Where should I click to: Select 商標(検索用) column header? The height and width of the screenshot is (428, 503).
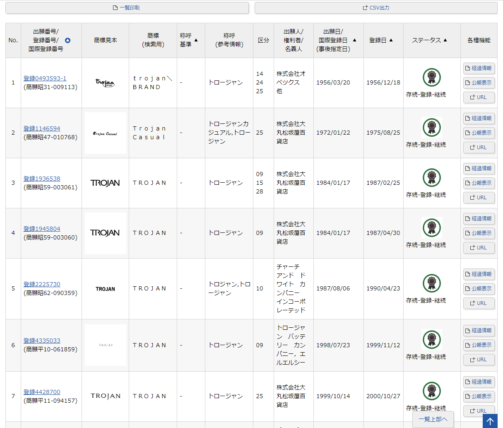pos(153,40)
